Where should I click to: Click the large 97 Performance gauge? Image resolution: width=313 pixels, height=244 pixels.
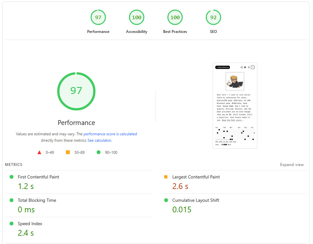coord(76,91)
